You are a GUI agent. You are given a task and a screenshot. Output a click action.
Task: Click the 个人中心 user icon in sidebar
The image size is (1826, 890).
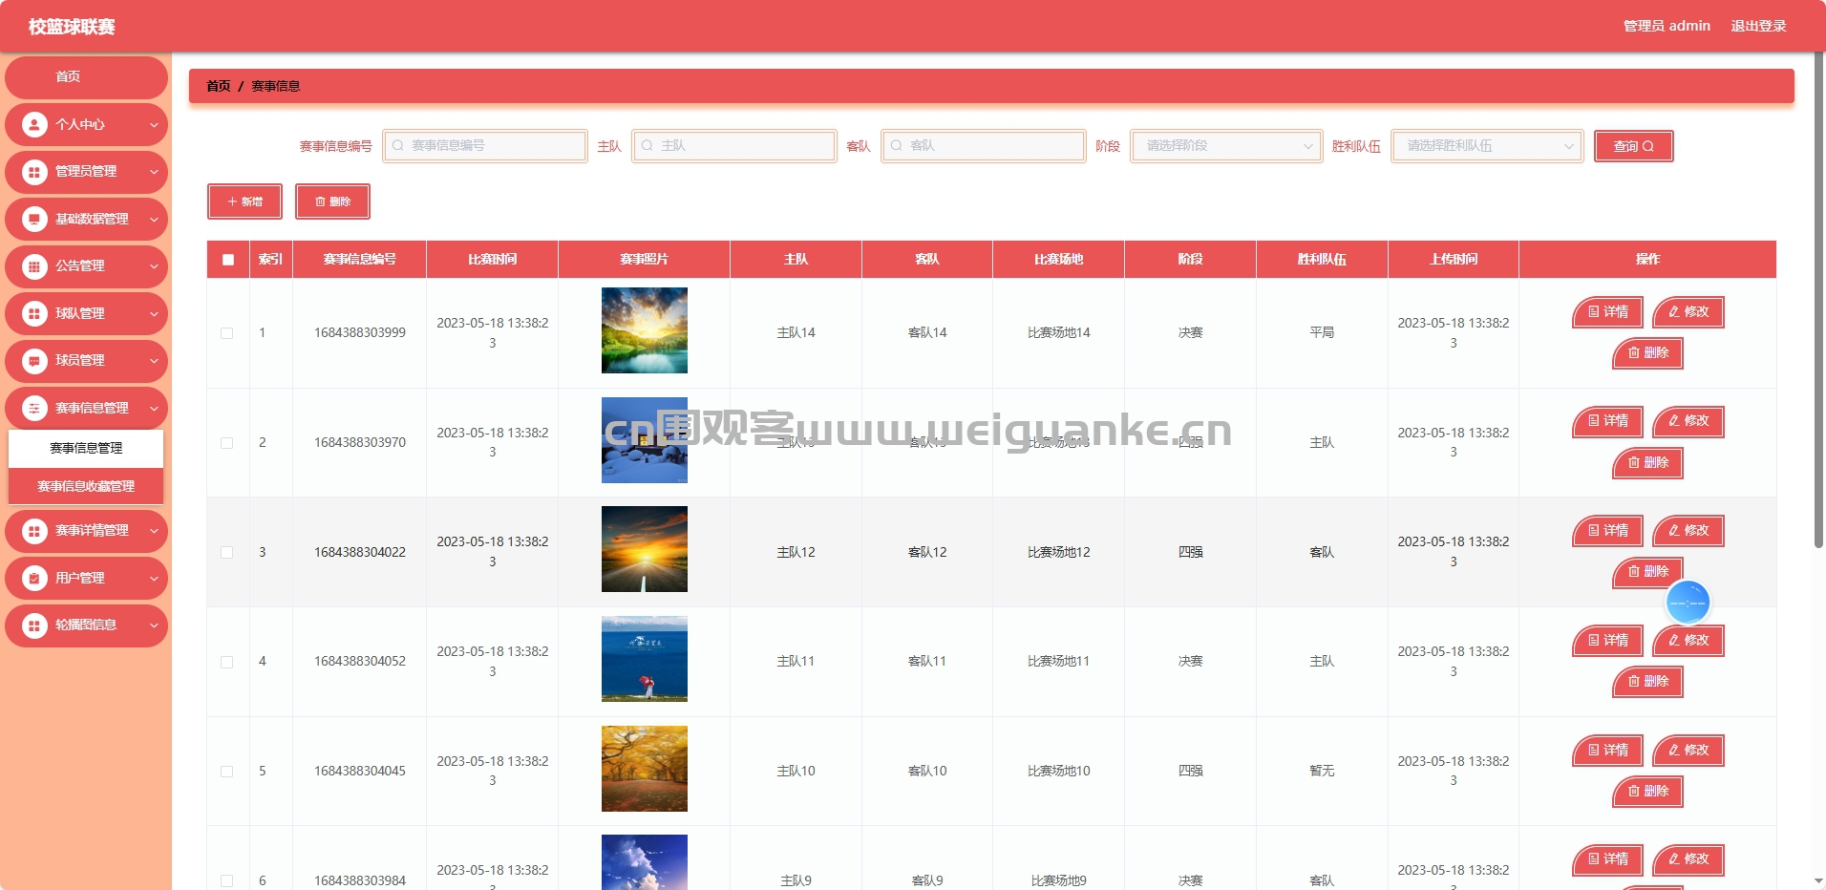point(34,124)
